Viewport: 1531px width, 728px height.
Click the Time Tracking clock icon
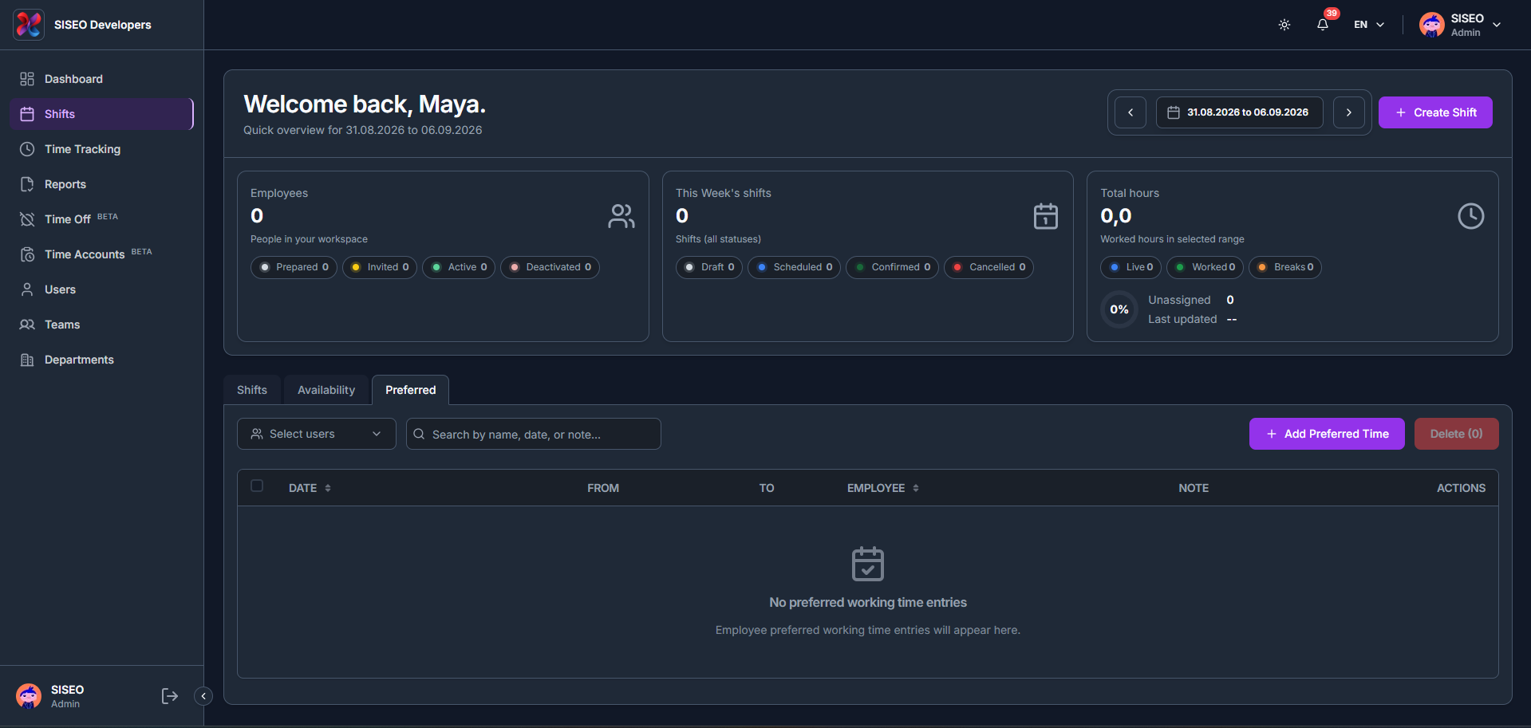[x=27, y=149]
